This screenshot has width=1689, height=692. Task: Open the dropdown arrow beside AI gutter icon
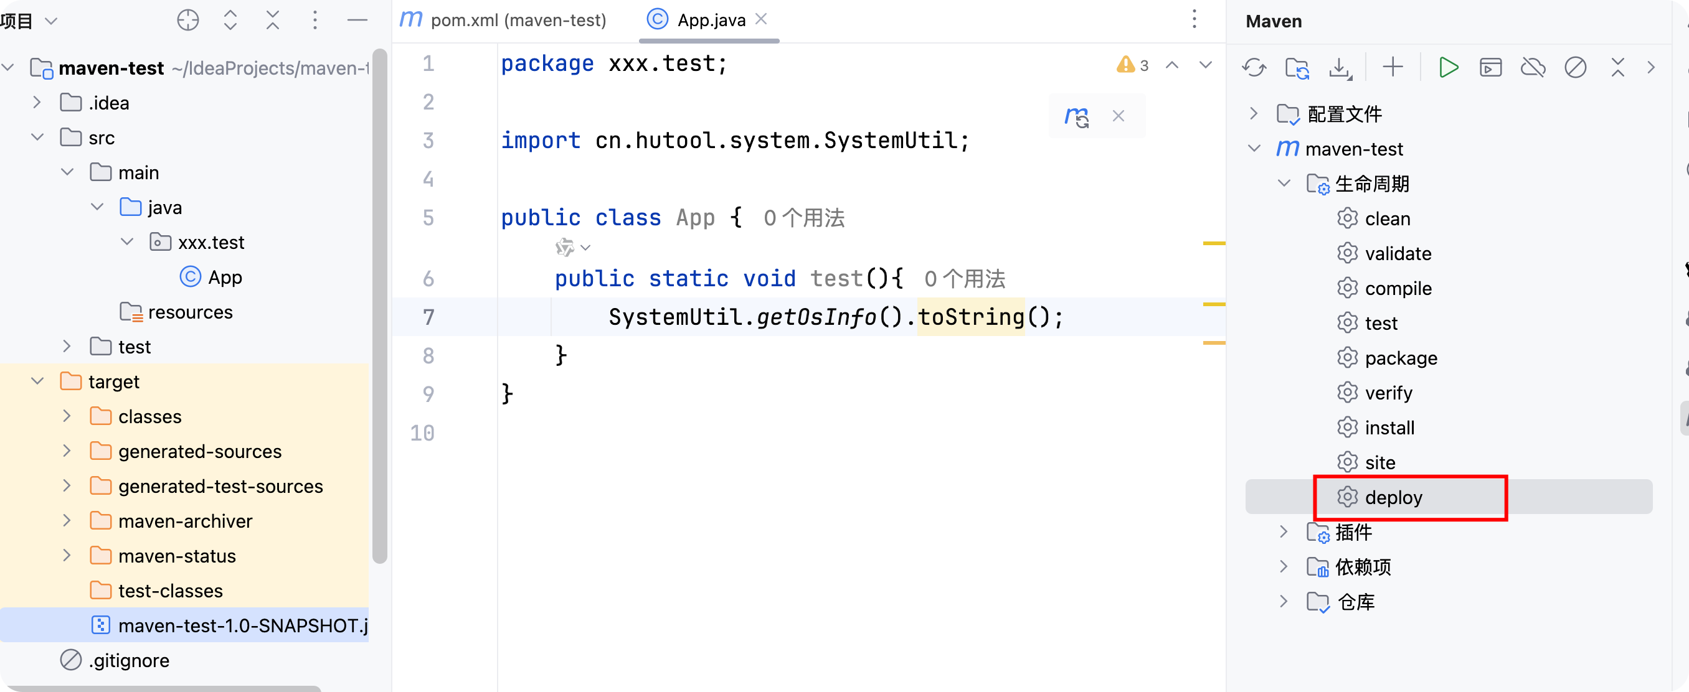point(585,247)
